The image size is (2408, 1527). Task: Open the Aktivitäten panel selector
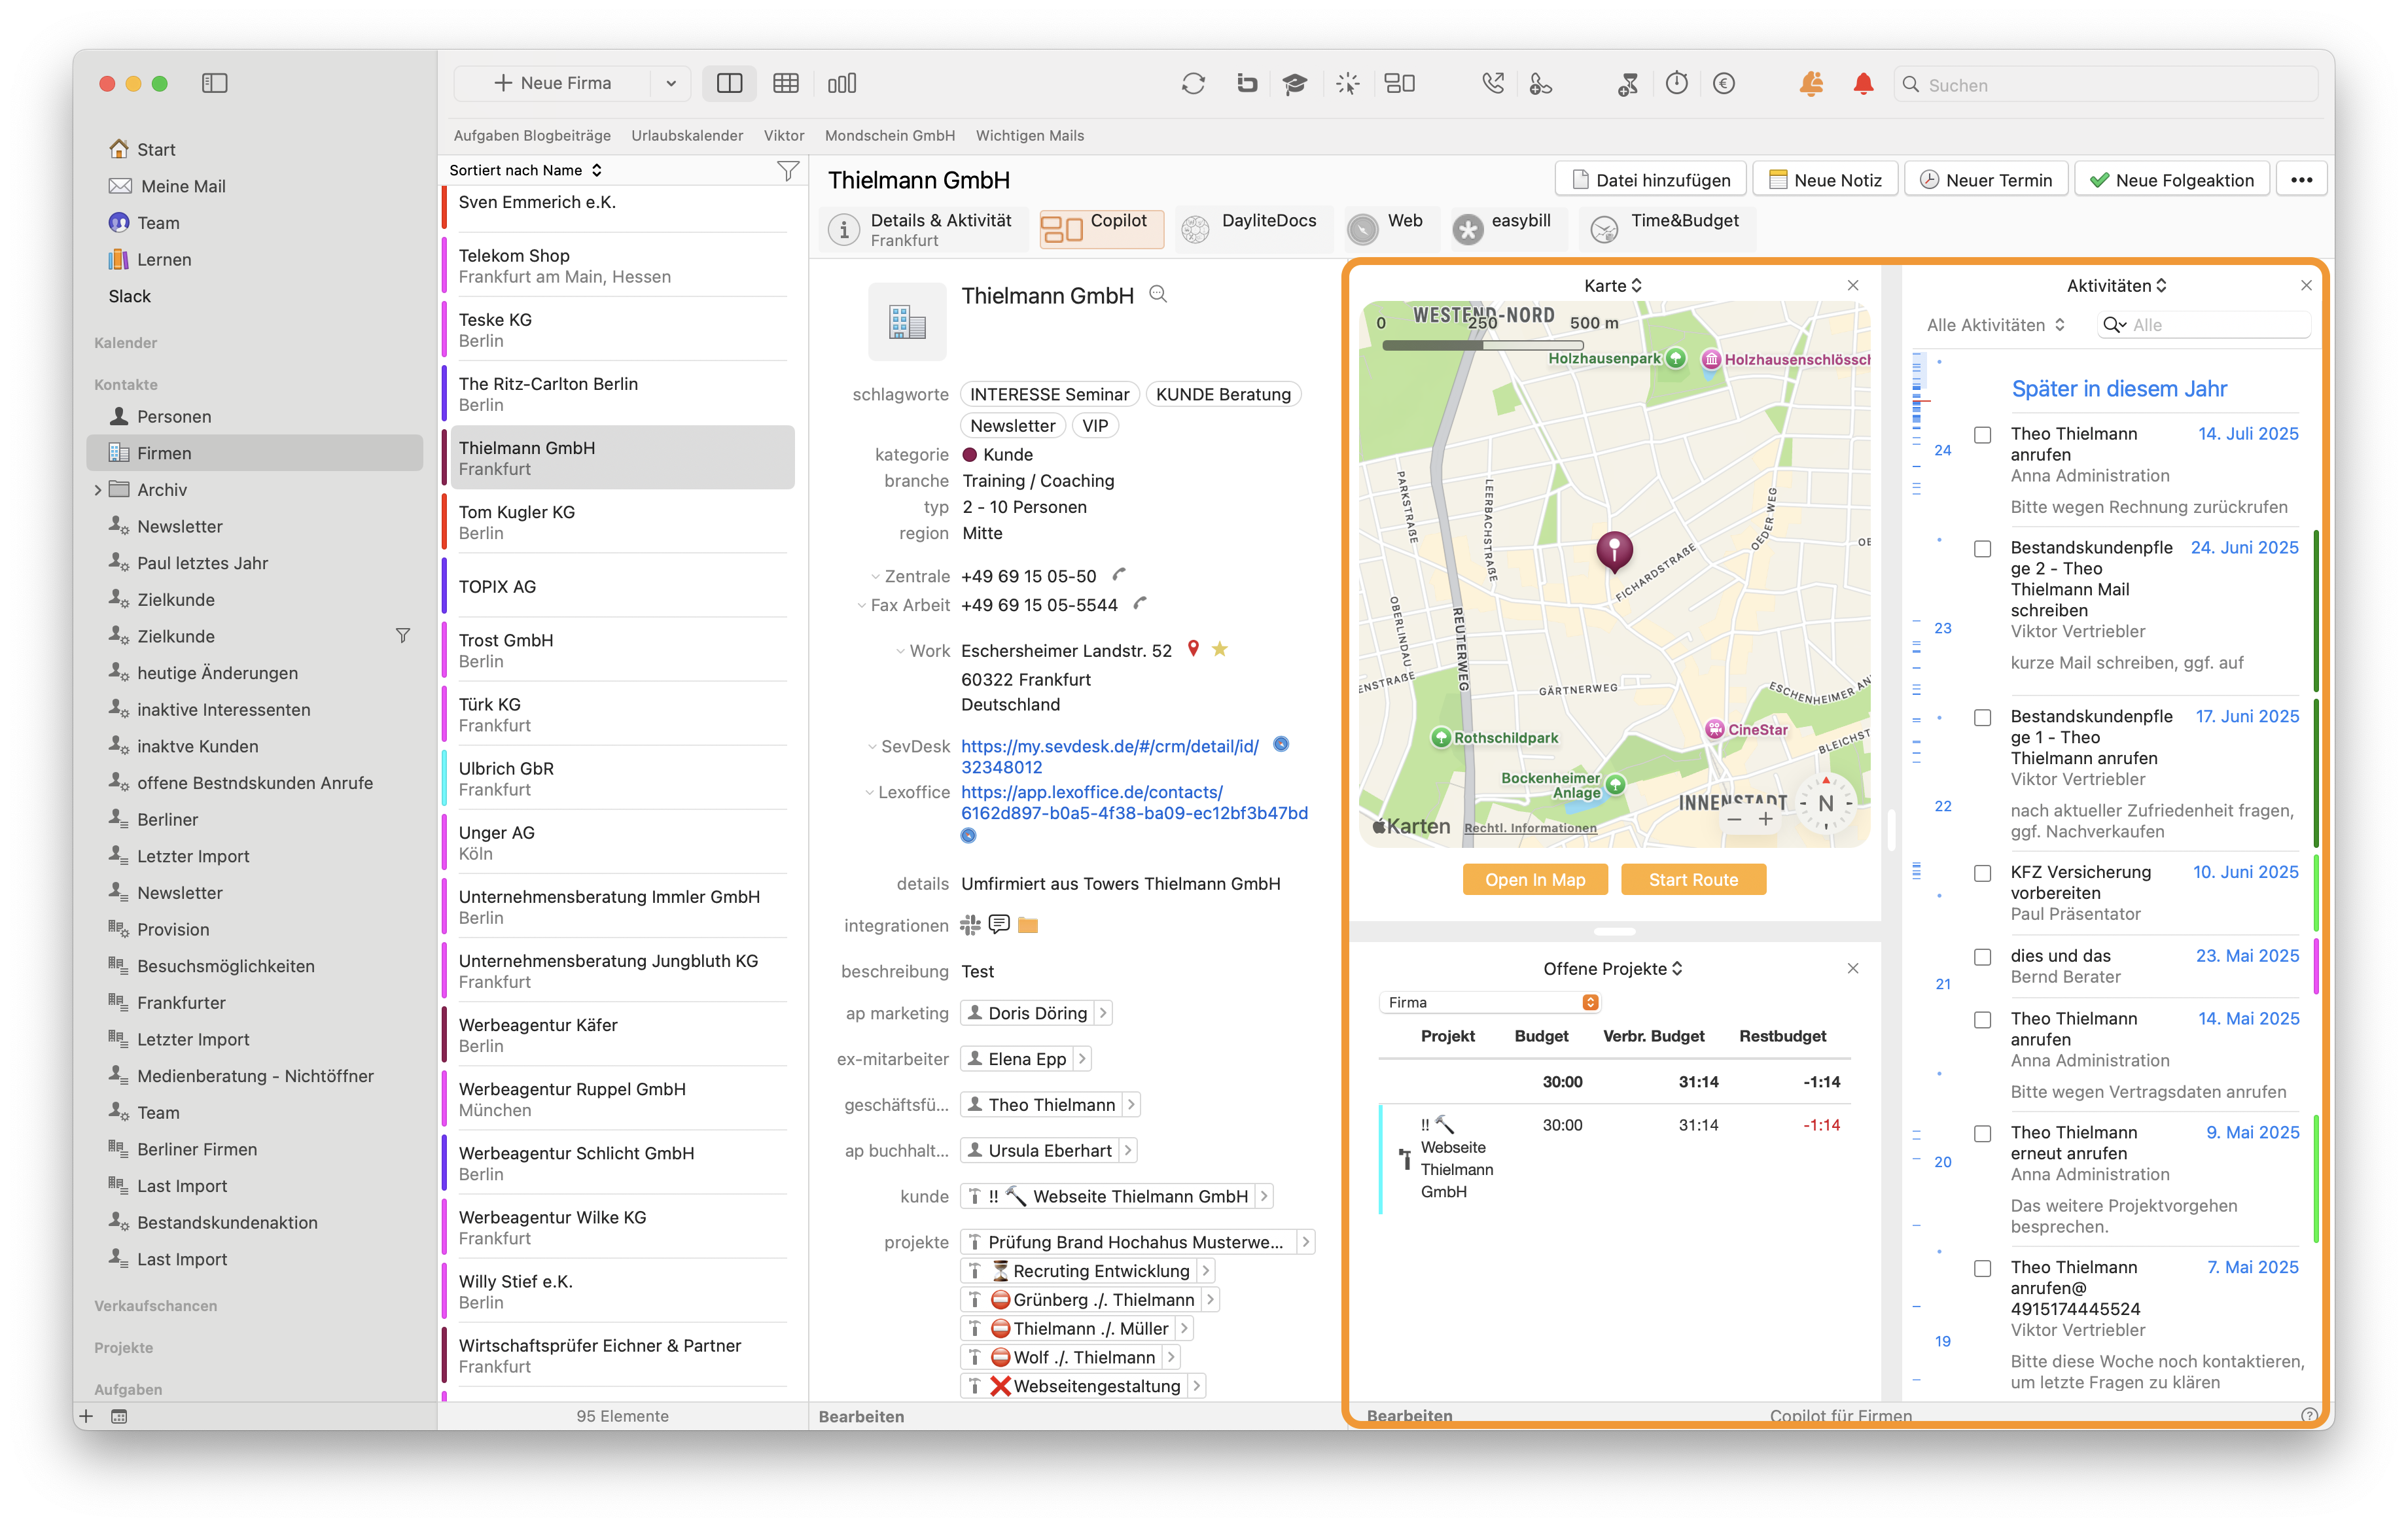[x=2116, y=286]
